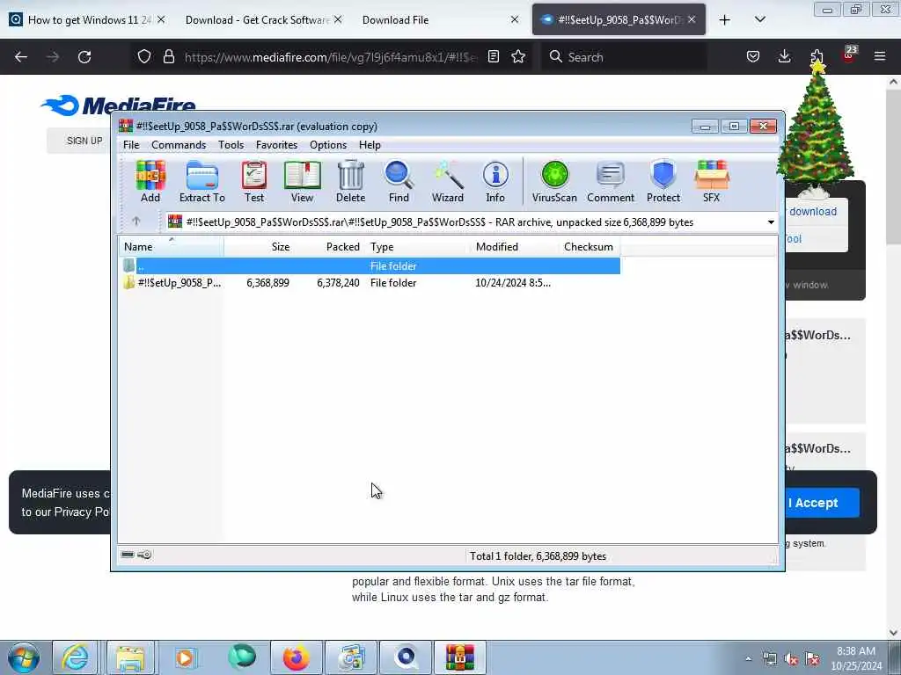Bookmark this page with the star
The image size is (901, 675).
[518, 56]
